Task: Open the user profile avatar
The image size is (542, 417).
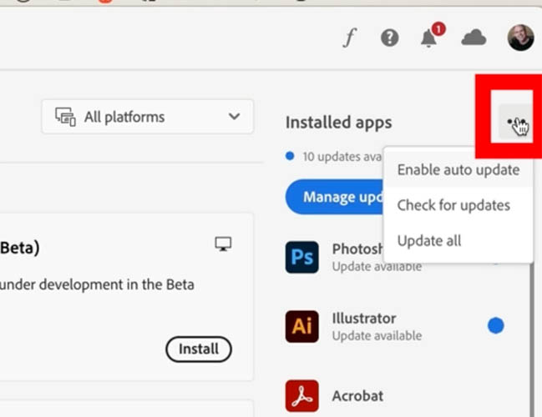Action: (x=520, y=38)
